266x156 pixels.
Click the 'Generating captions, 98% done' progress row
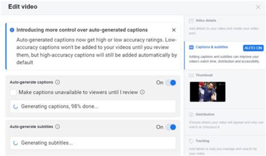point(93,106)
